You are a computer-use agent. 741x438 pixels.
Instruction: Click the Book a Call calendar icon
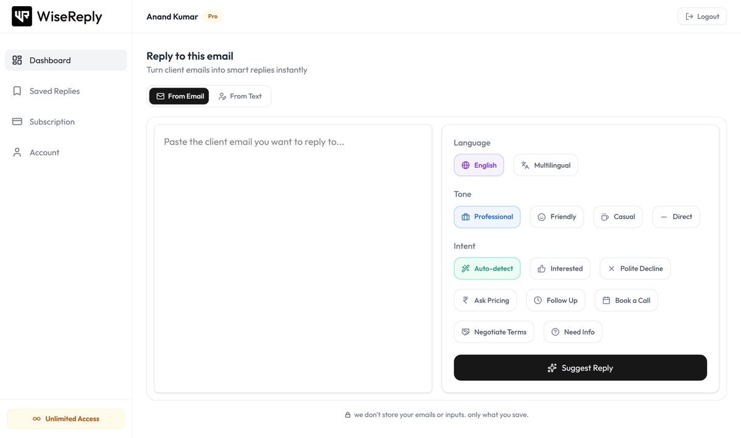coord(606,300)
